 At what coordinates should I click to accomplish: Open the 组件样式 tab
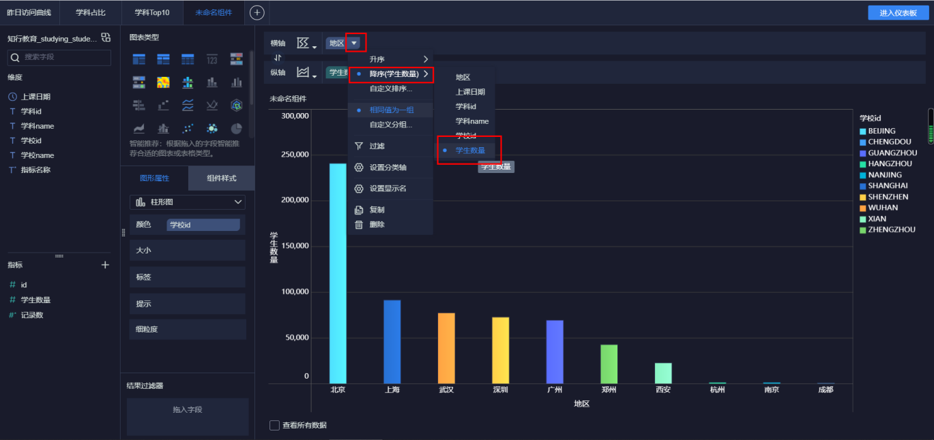pos(222,178)
